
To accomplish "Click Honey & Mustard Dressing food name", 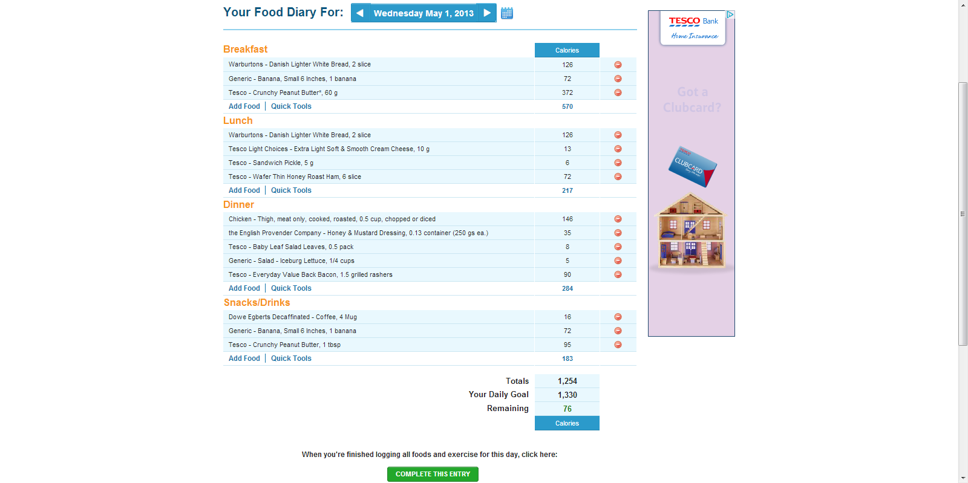I will (x=358, y=233).
